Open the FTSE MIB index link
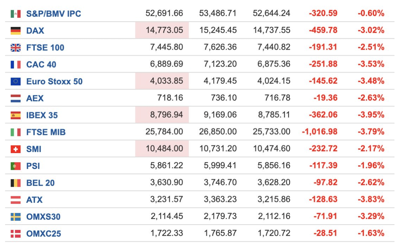Screen dimensions: 411x248 46,132
